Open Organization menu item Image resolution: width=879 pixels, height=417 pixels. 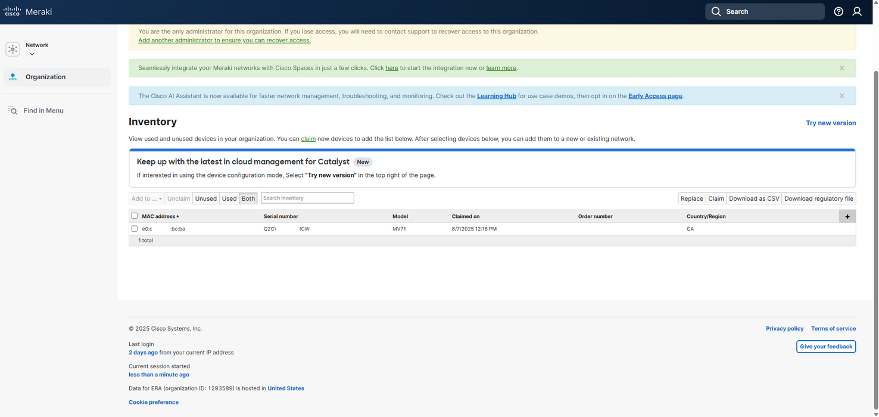(57, 77)
